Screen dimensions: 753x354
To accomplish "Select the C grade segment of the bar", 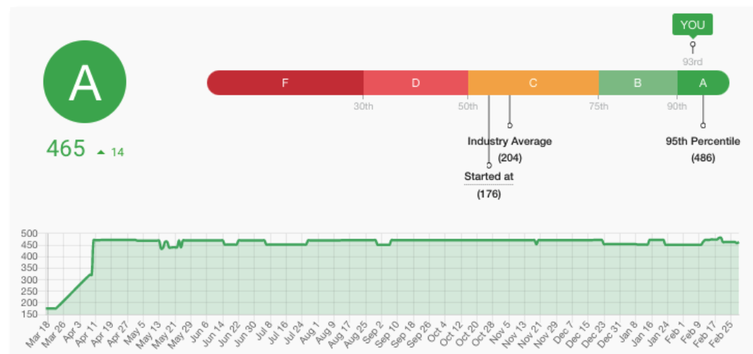I will [x=534, y=82].
